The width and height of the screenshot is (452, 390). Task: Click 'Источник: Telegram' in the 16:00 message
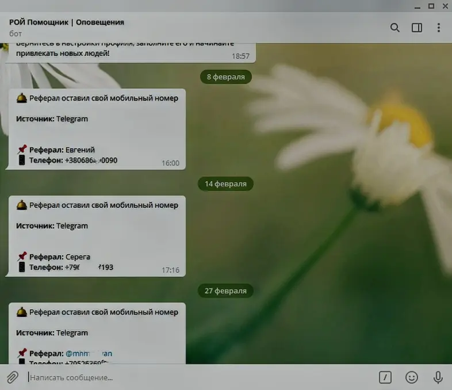point(52,118)
